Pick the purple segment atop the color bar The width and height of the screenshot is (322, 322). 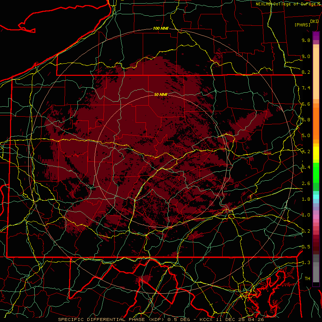316,36
